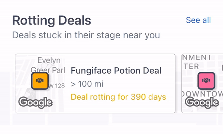Click the Evelyn Greer Park map label
This screenshot has width=223, height=135.
[48, 65]
